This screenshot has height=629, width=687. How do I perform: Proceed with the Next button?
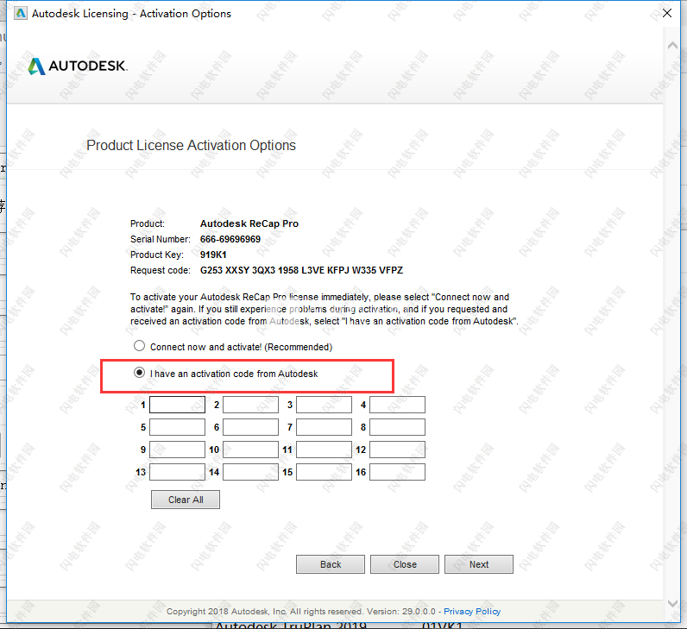[x=479, y=564]
